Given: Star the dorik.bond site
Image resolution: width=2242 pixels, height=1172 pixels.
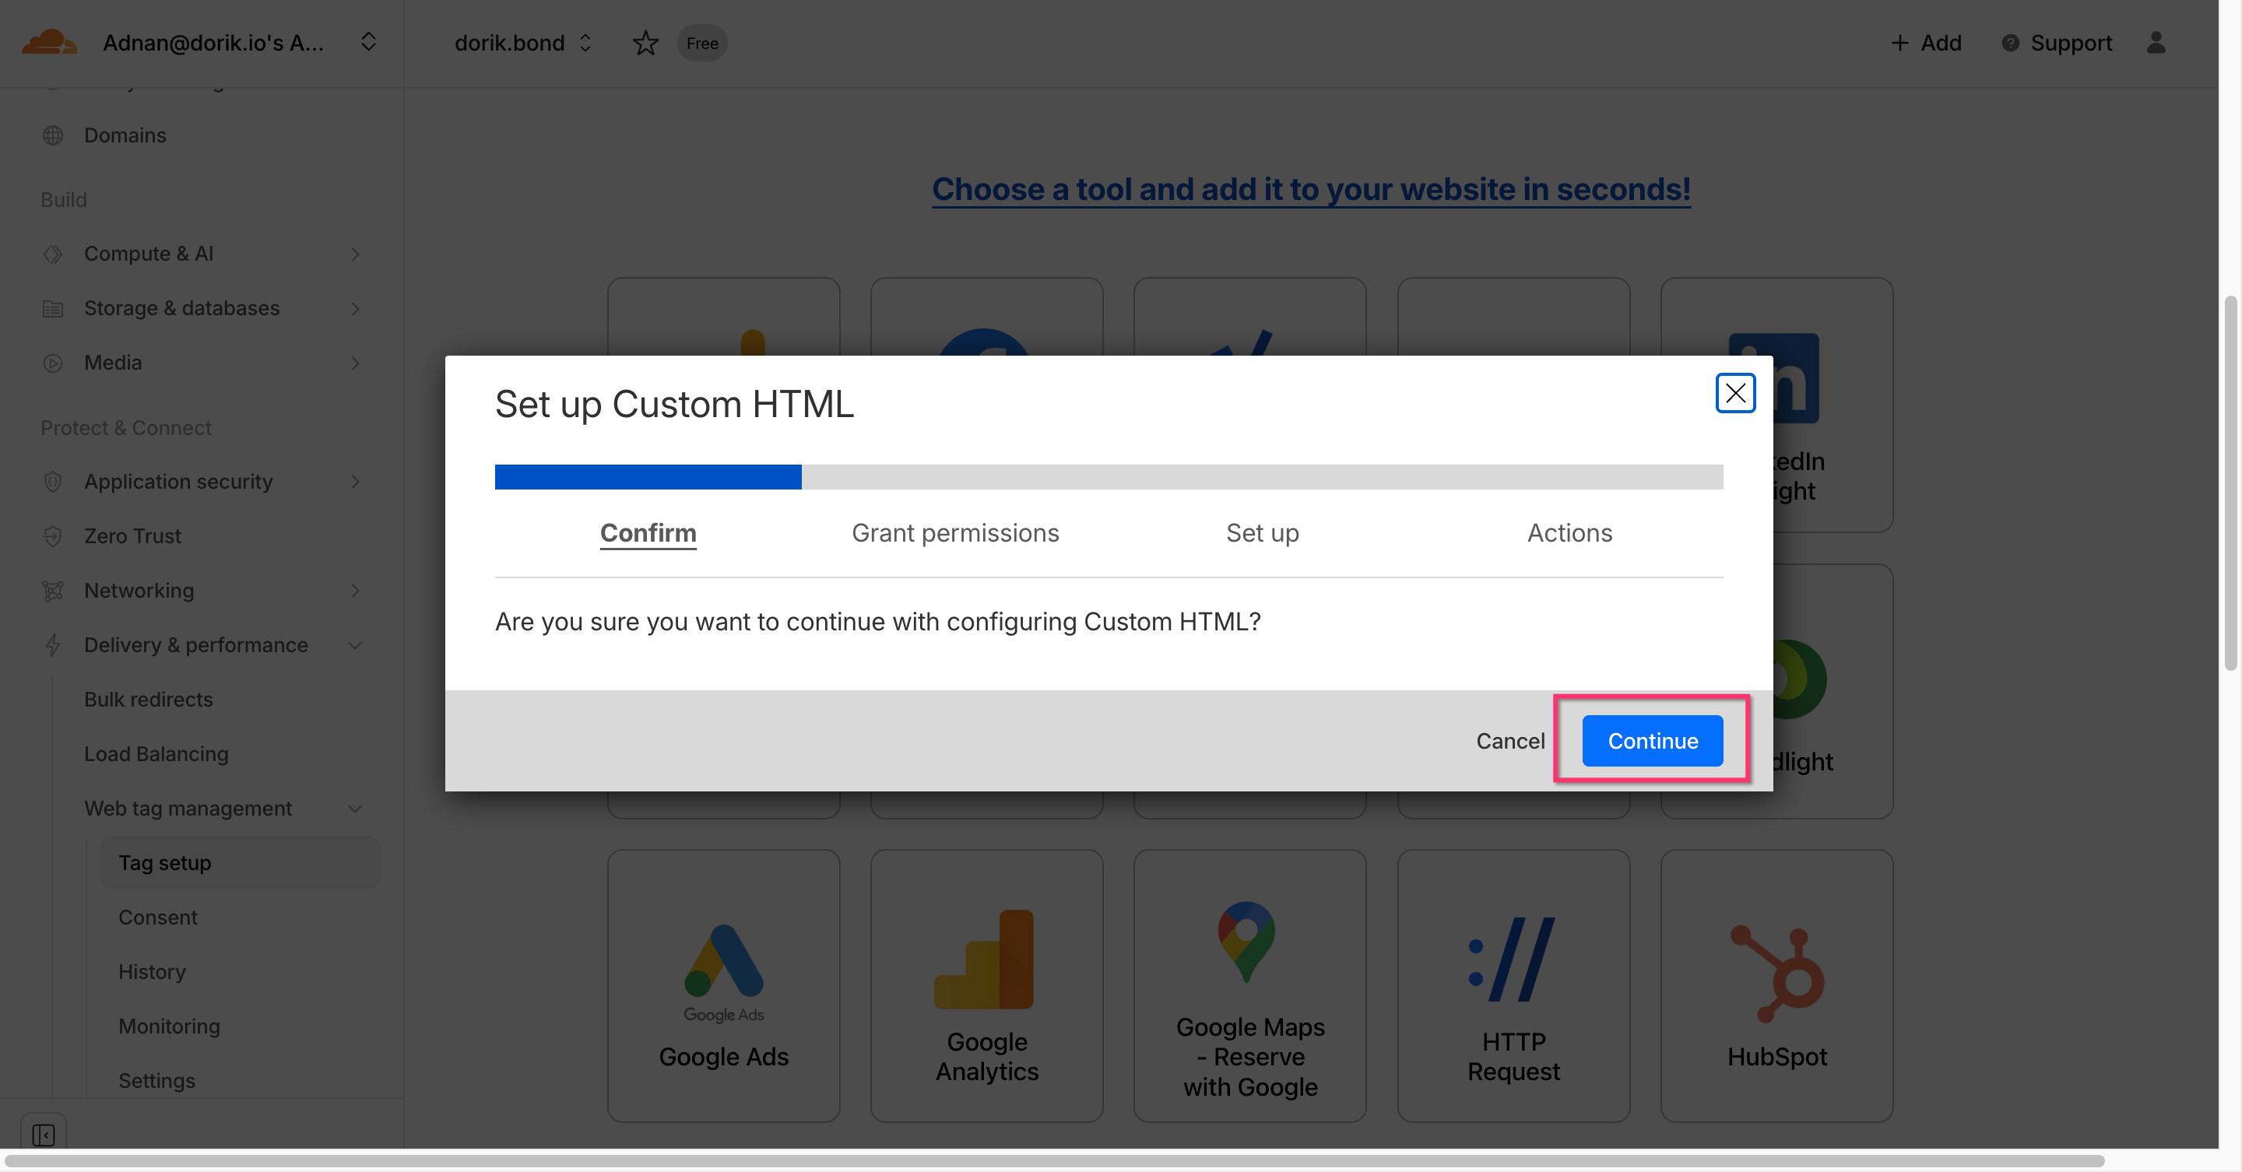Looking at the screenshot, I should [645, 43].
